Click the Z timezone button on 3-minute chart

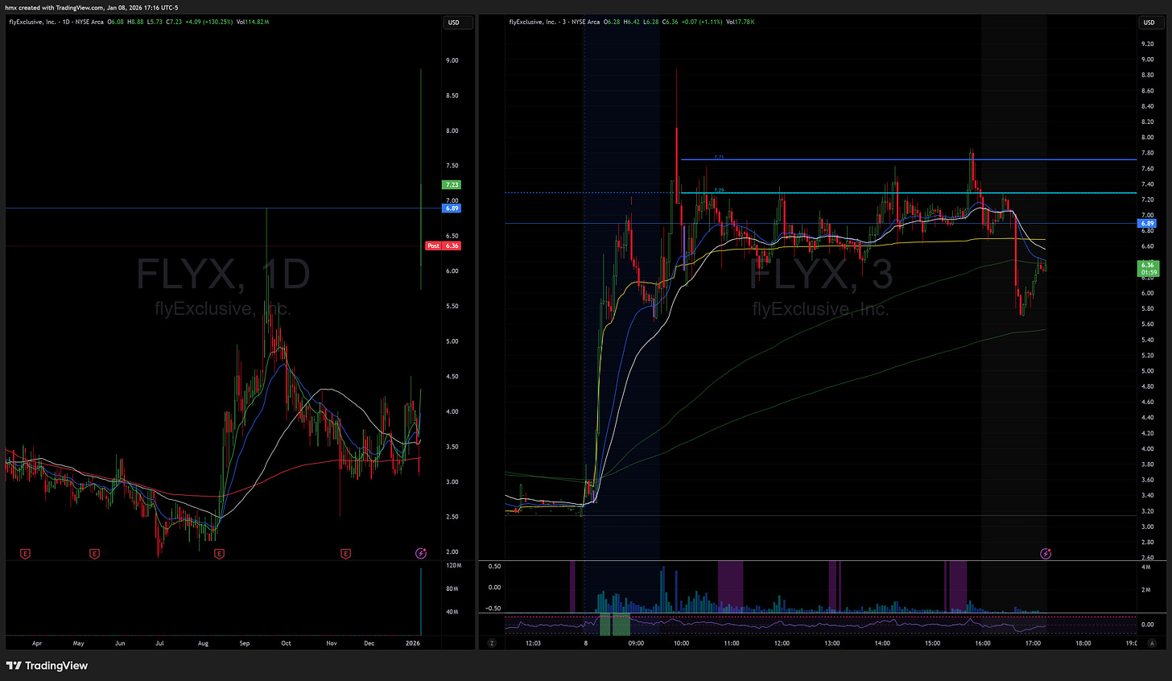[491, 643]
